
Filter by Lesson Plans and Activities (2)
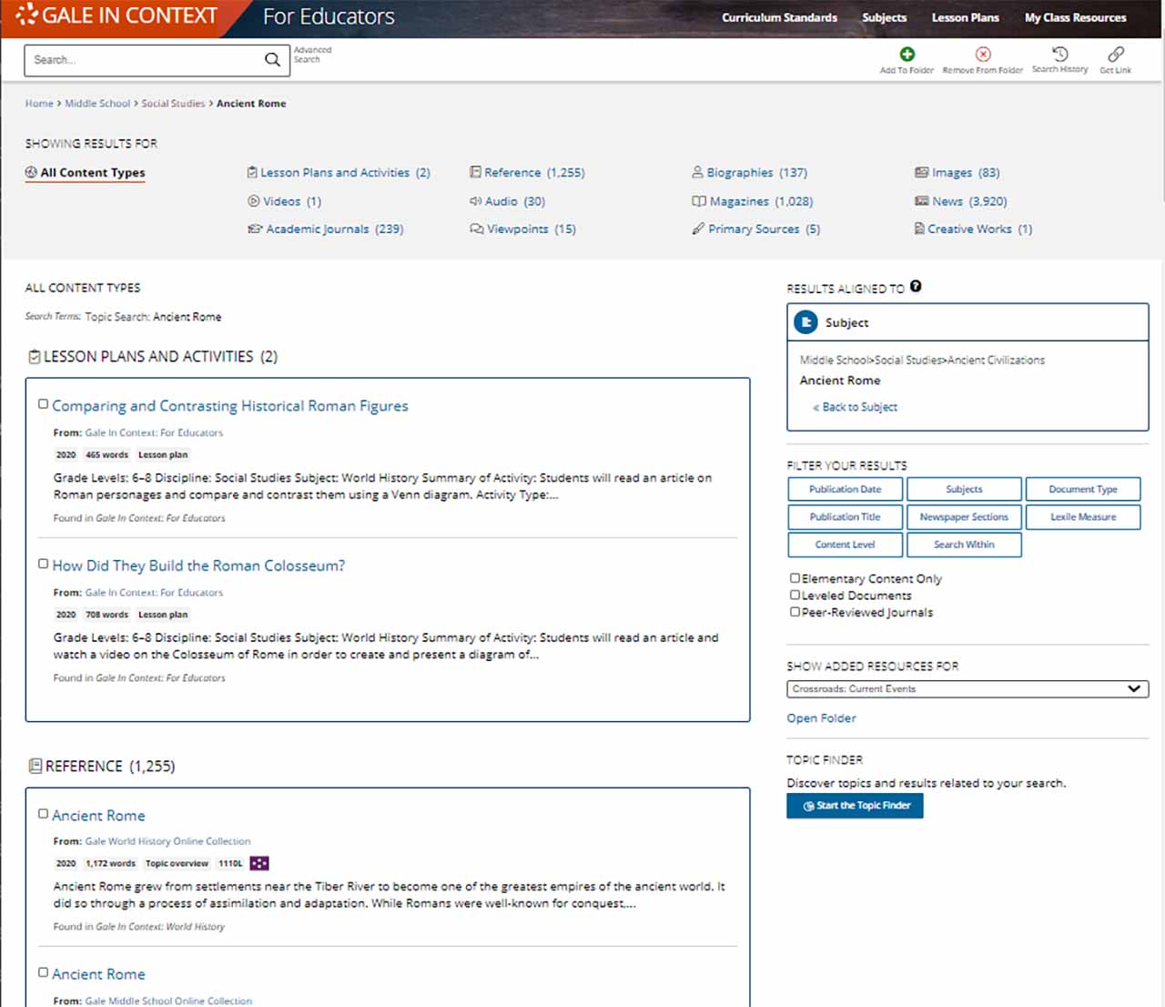(x=339, y=172)
